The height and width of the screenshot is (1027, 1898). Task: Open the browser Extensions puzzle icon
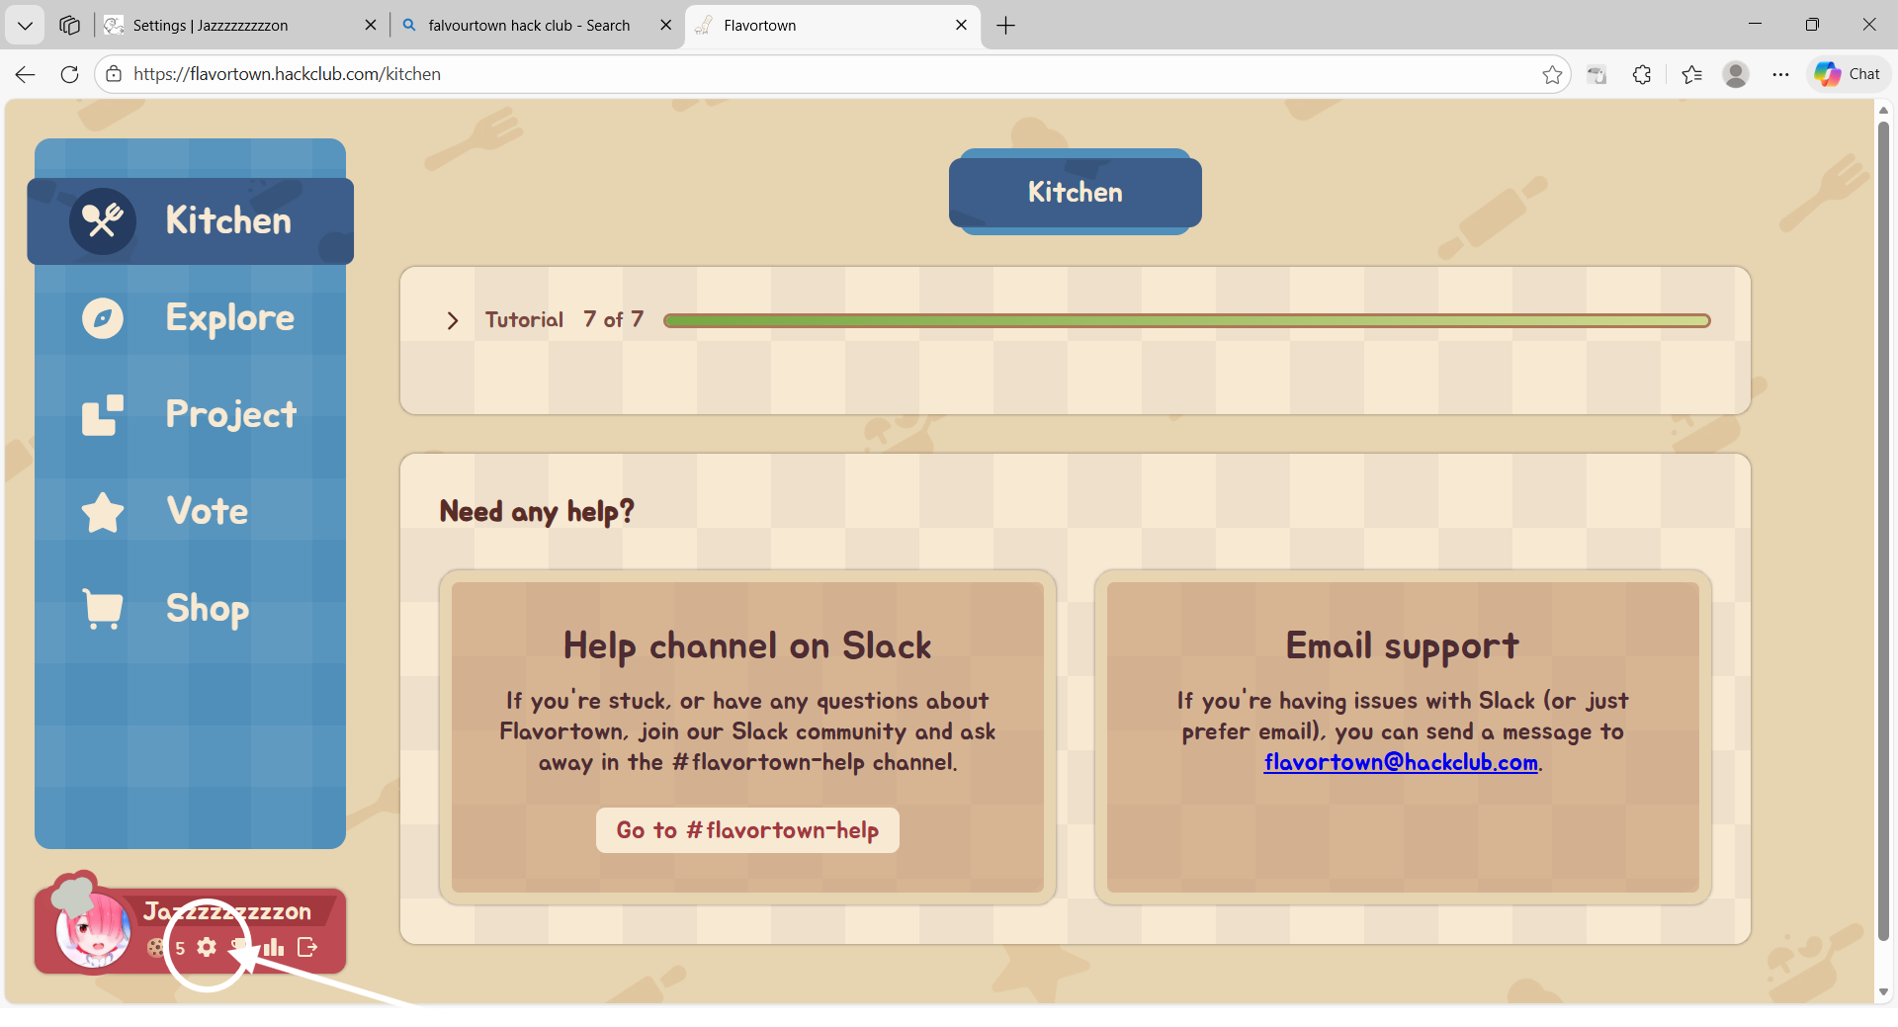[1642, 74]
